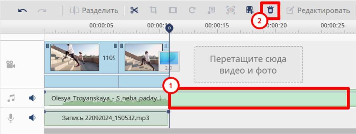Click the stabilization eye-frame icon
The height and width of the screenshot is (134, 356).
(x=231, y=10)
